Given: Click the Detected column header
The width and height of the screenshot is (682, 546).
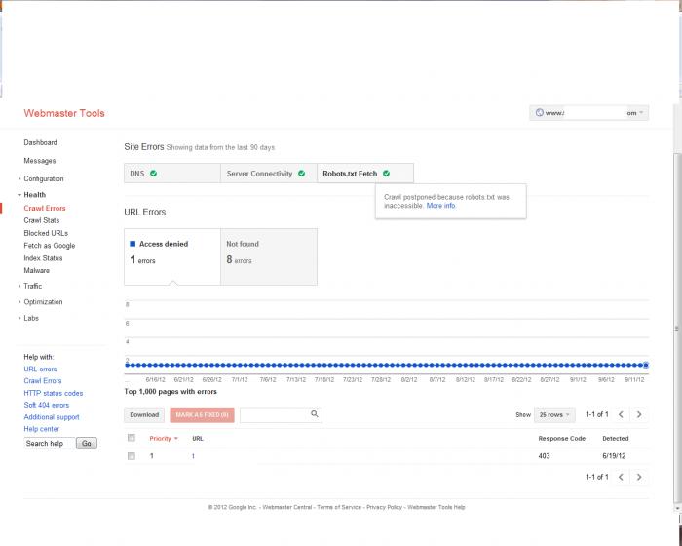Looking at the screenshot, I should [616, 439].
